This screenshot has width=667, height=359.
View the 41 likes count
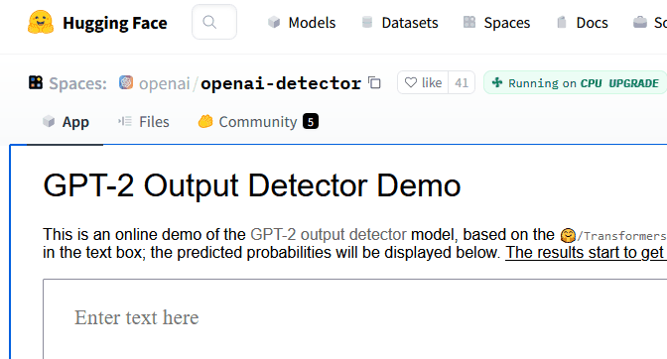[x=462, y=82]
